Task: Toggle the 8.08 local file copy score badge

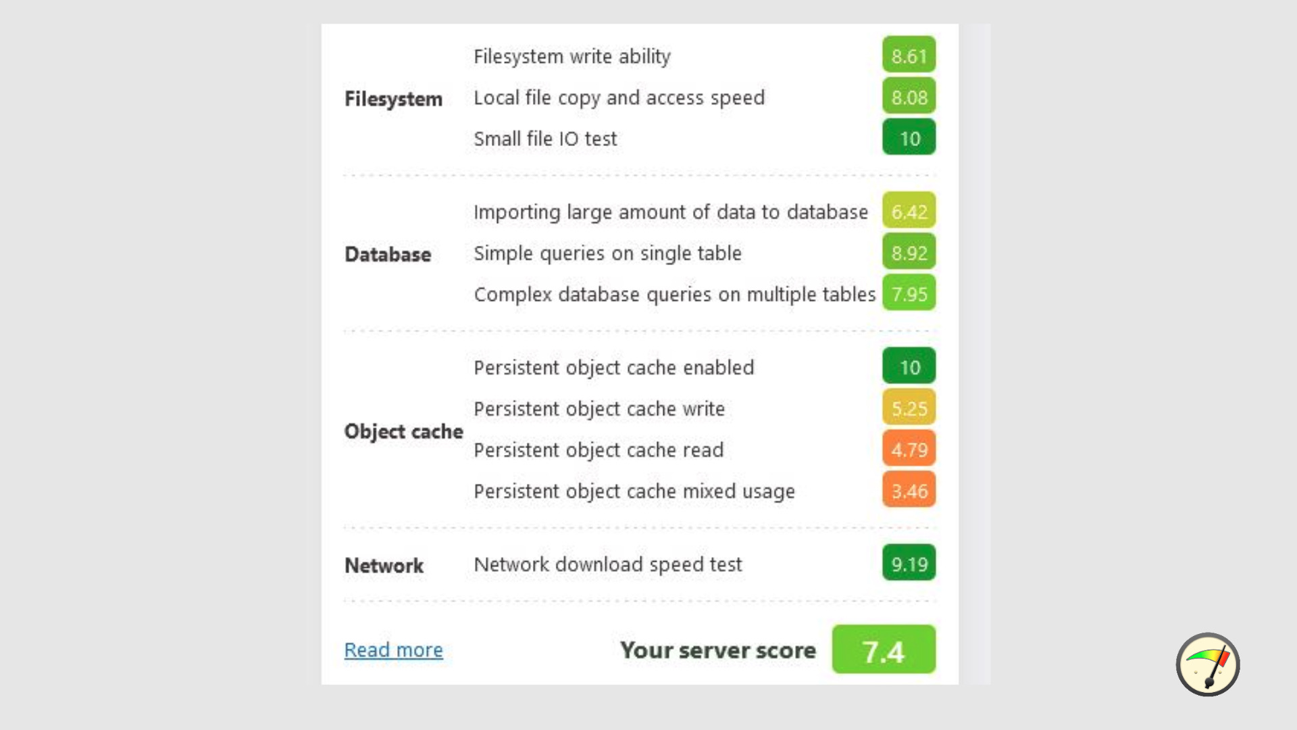Action: [x=909, y=97]
